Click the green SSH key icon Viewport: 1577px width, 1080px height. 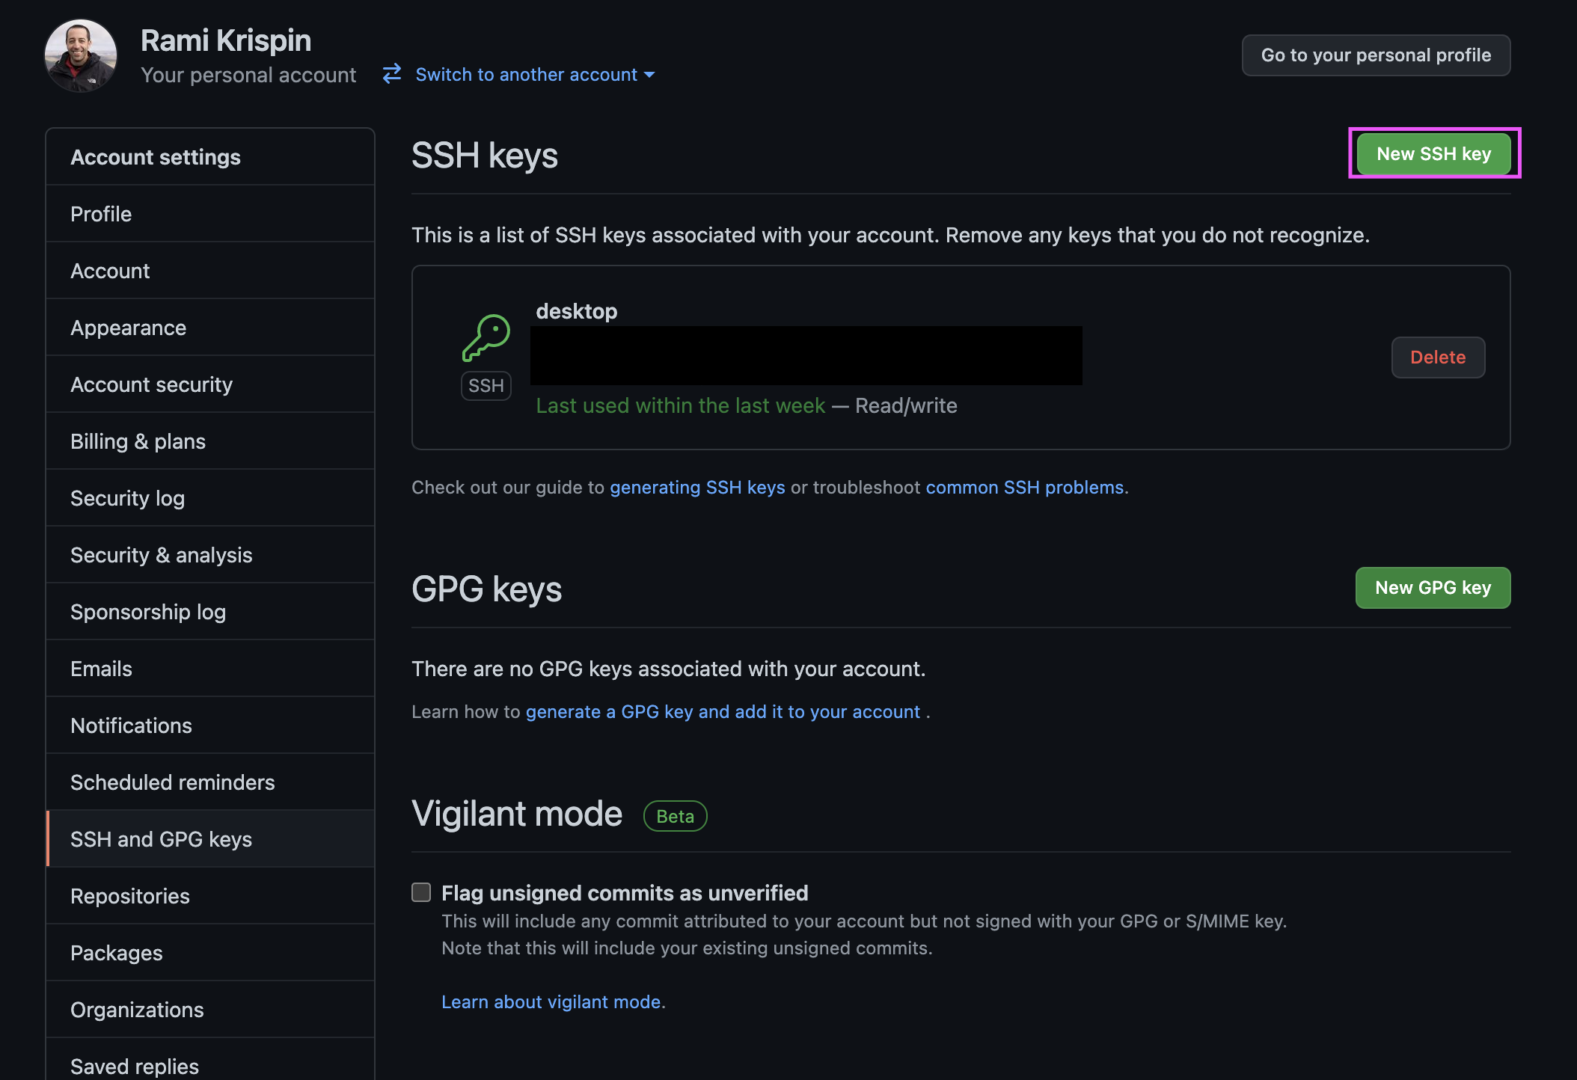[485, 335]
